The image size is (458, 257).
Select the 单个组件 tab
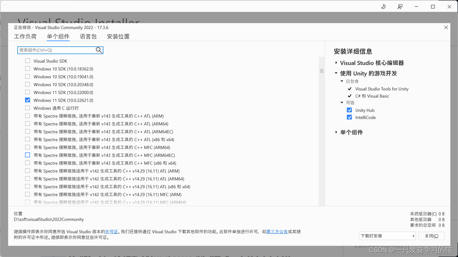58,36
